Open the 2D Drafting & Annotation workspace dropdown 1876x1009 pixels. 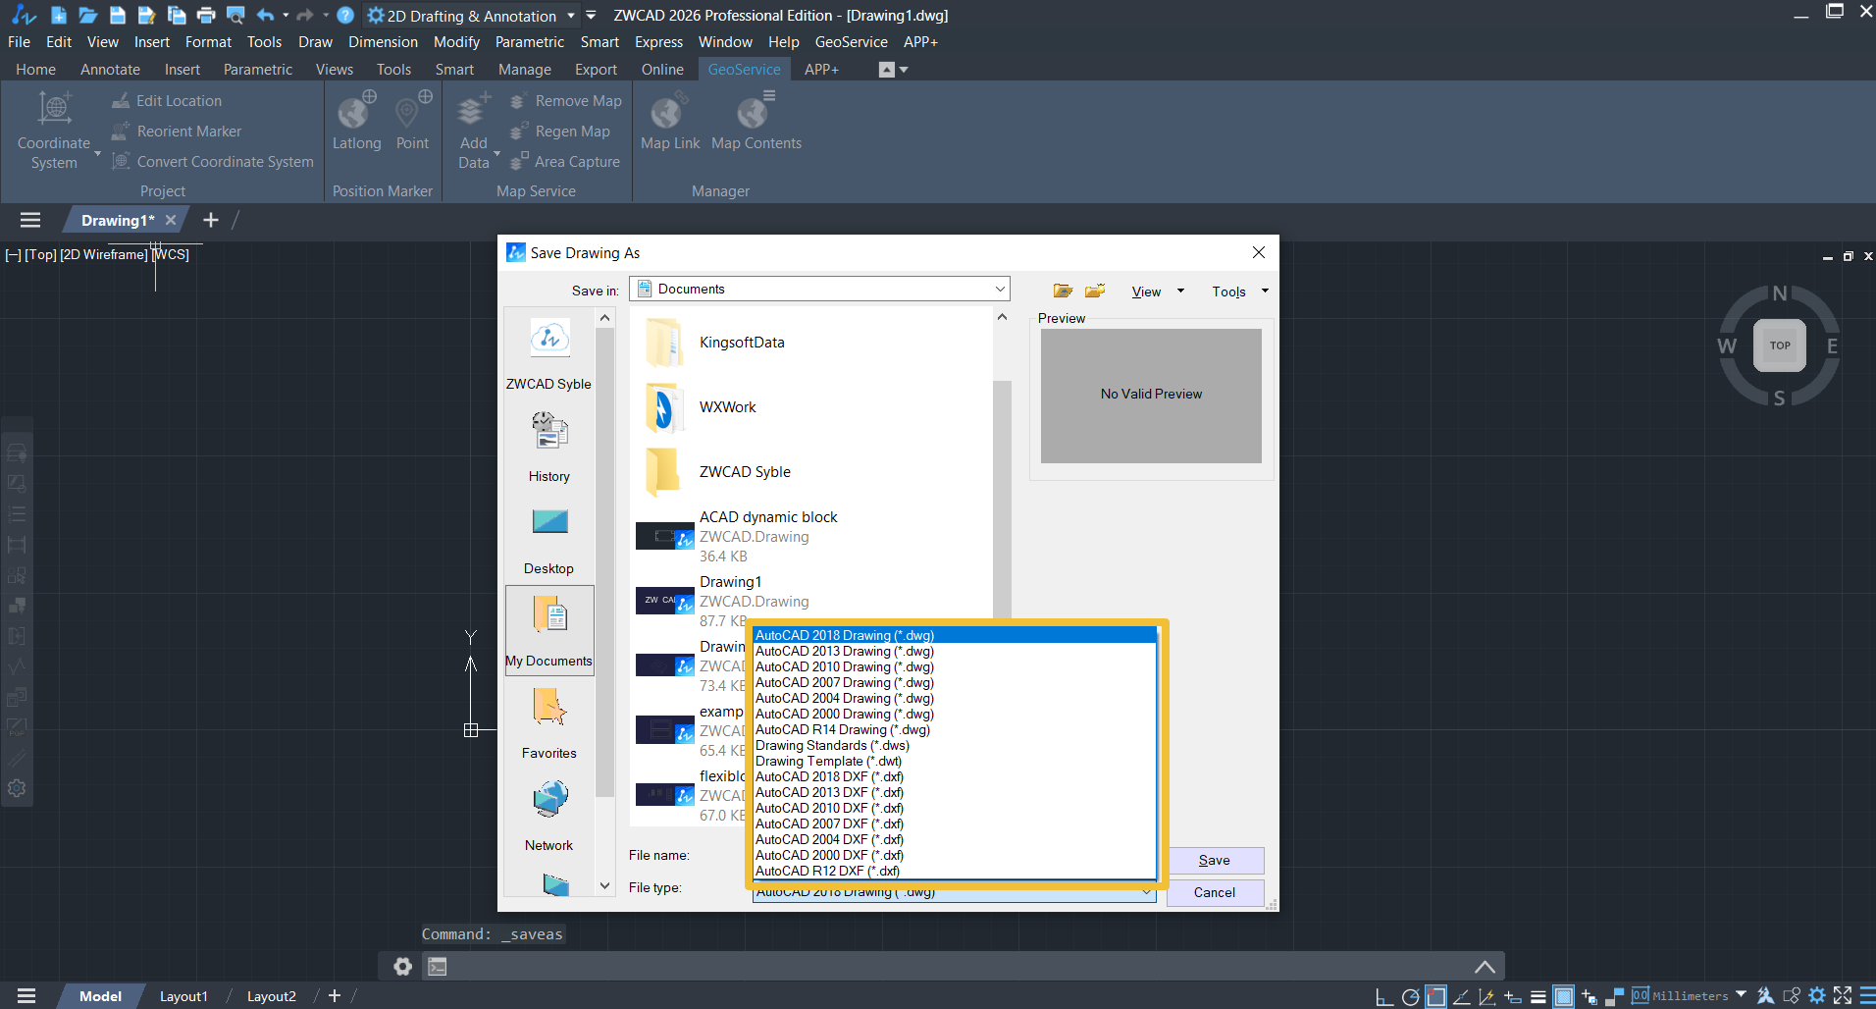(x=570, y=16)
